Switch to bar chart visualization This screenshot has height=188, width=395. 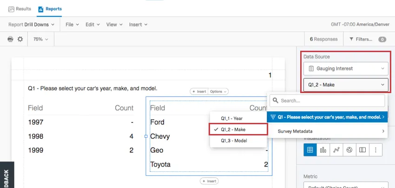323,150
